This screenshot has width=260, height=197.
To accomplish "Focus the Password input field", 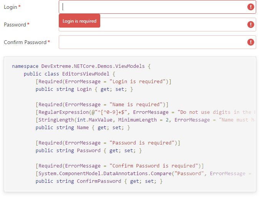I will (173, 25).
